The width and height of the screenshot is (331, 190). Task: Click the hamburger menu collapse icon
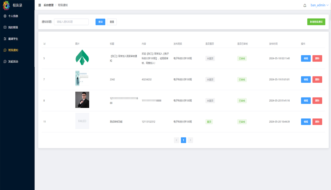pos(39,5)
